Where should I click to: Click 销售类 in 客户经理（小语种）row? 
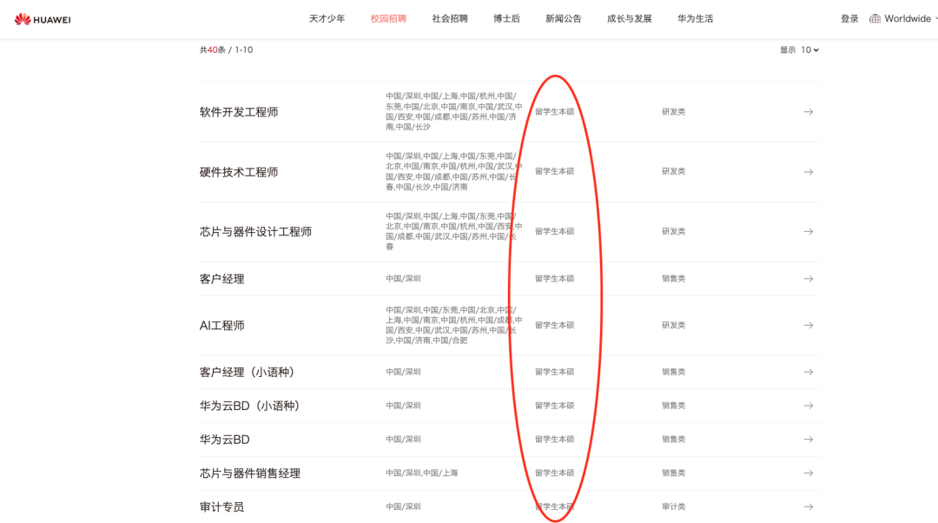[674, 372]
